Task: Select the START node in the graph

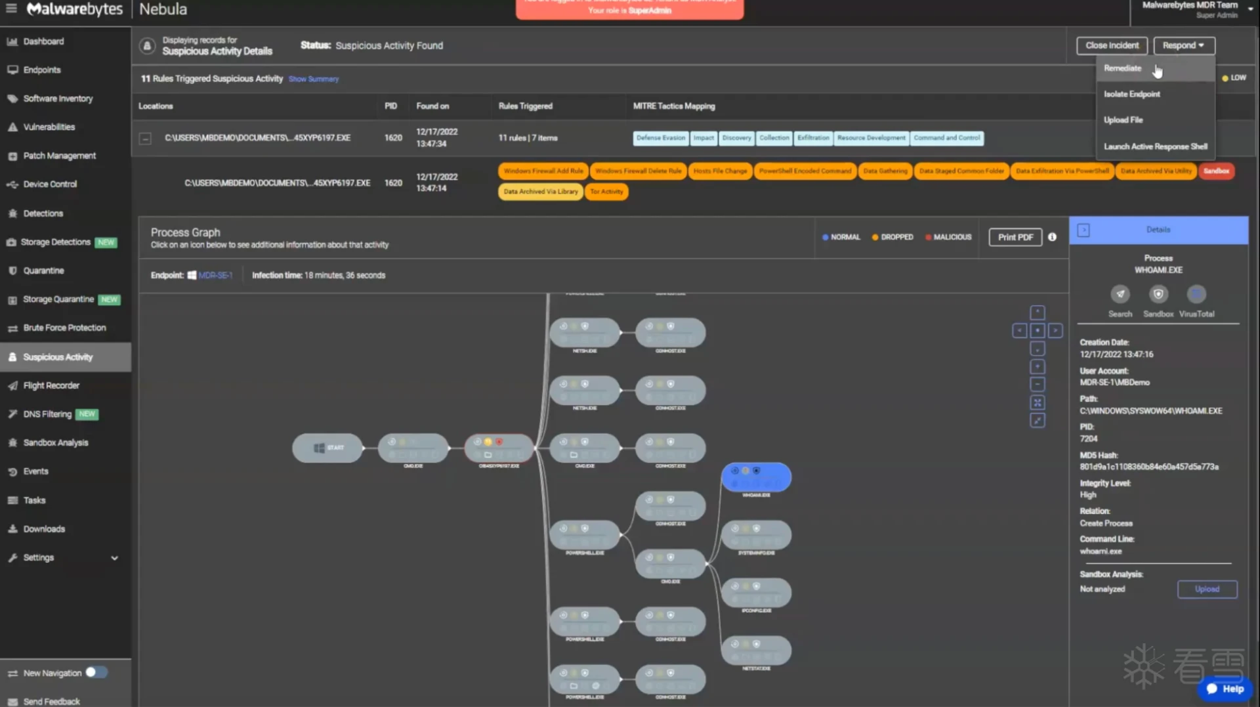Action: pos(327,448)
